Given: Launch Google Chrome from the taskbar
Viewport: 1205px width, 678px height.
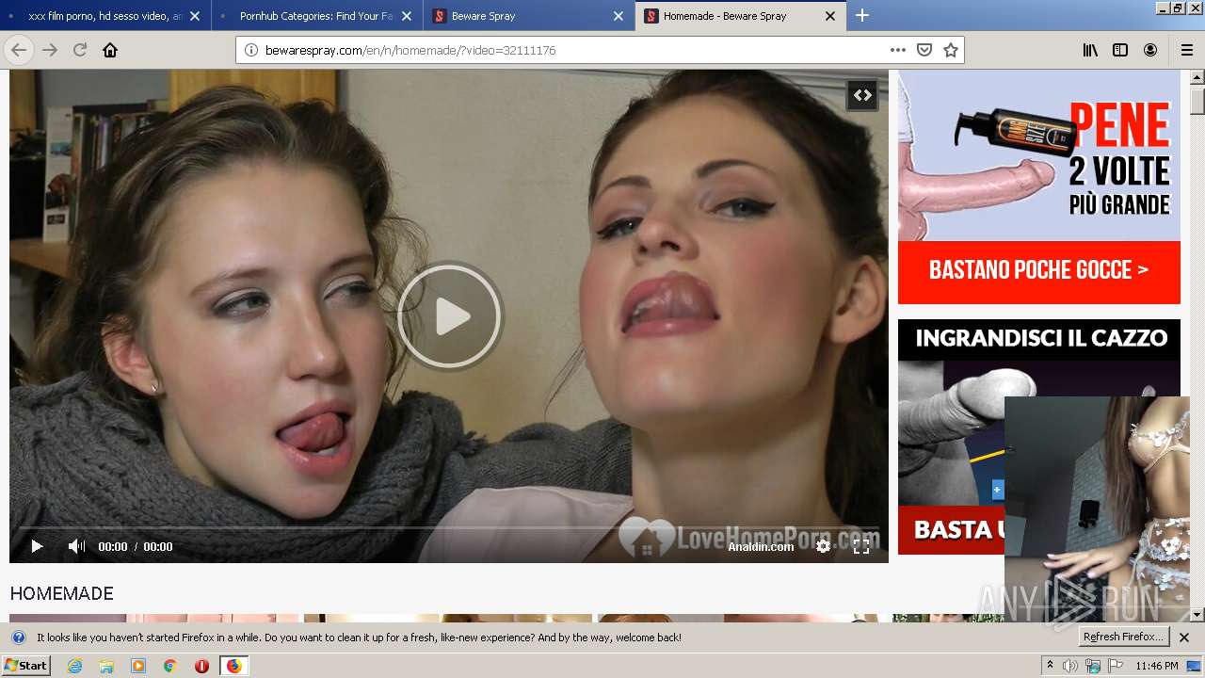Looking at the screenshot, I should [169, 666].
